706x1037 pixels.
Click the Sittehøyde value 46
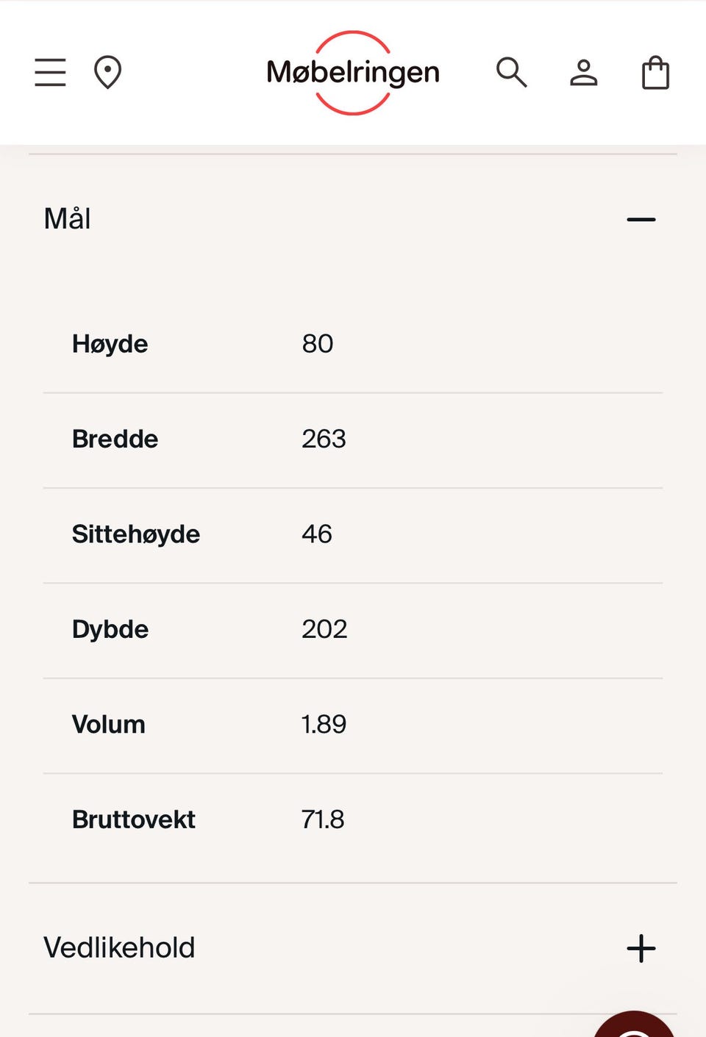(x=317, y=534)
